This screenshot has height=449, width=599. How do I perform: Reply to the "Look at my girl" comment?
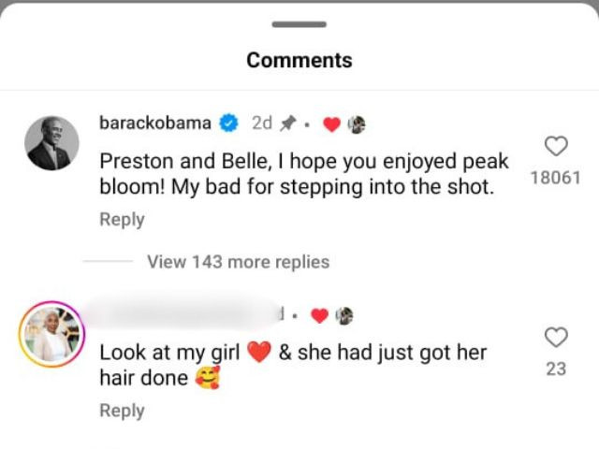click(x=122, y=411)
